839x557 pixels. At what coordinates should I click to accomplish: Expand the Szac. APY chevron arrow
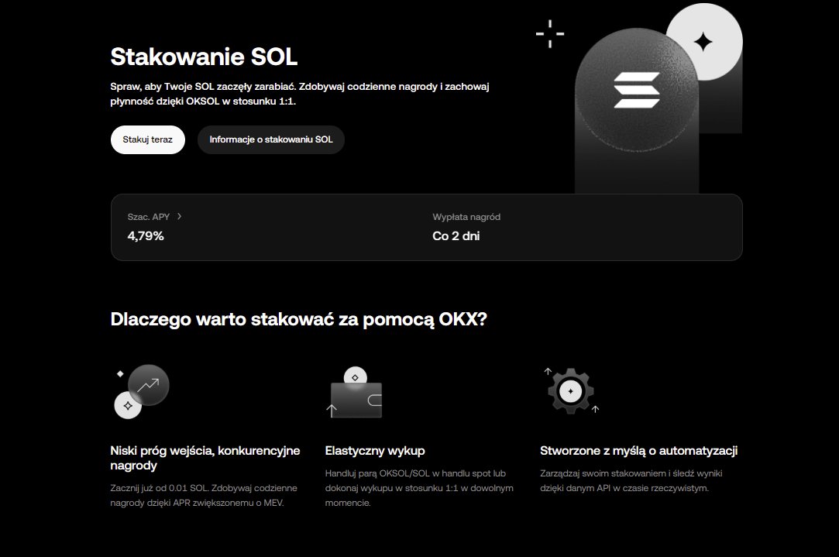pos(179,216)
